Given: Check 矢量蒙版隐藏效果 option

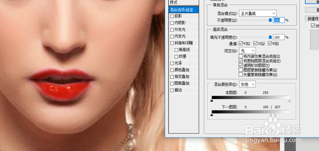Looking at the screenshot, I should 241,75.
